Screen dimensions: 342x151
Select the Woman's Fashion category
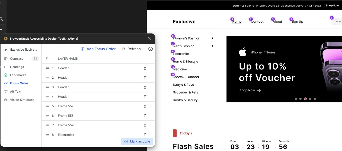pos(187,38)
